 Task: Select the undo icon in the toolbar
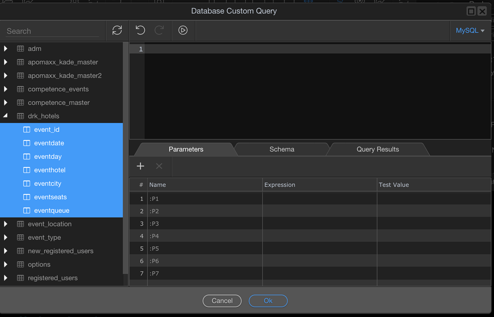[x=140, y=30]
